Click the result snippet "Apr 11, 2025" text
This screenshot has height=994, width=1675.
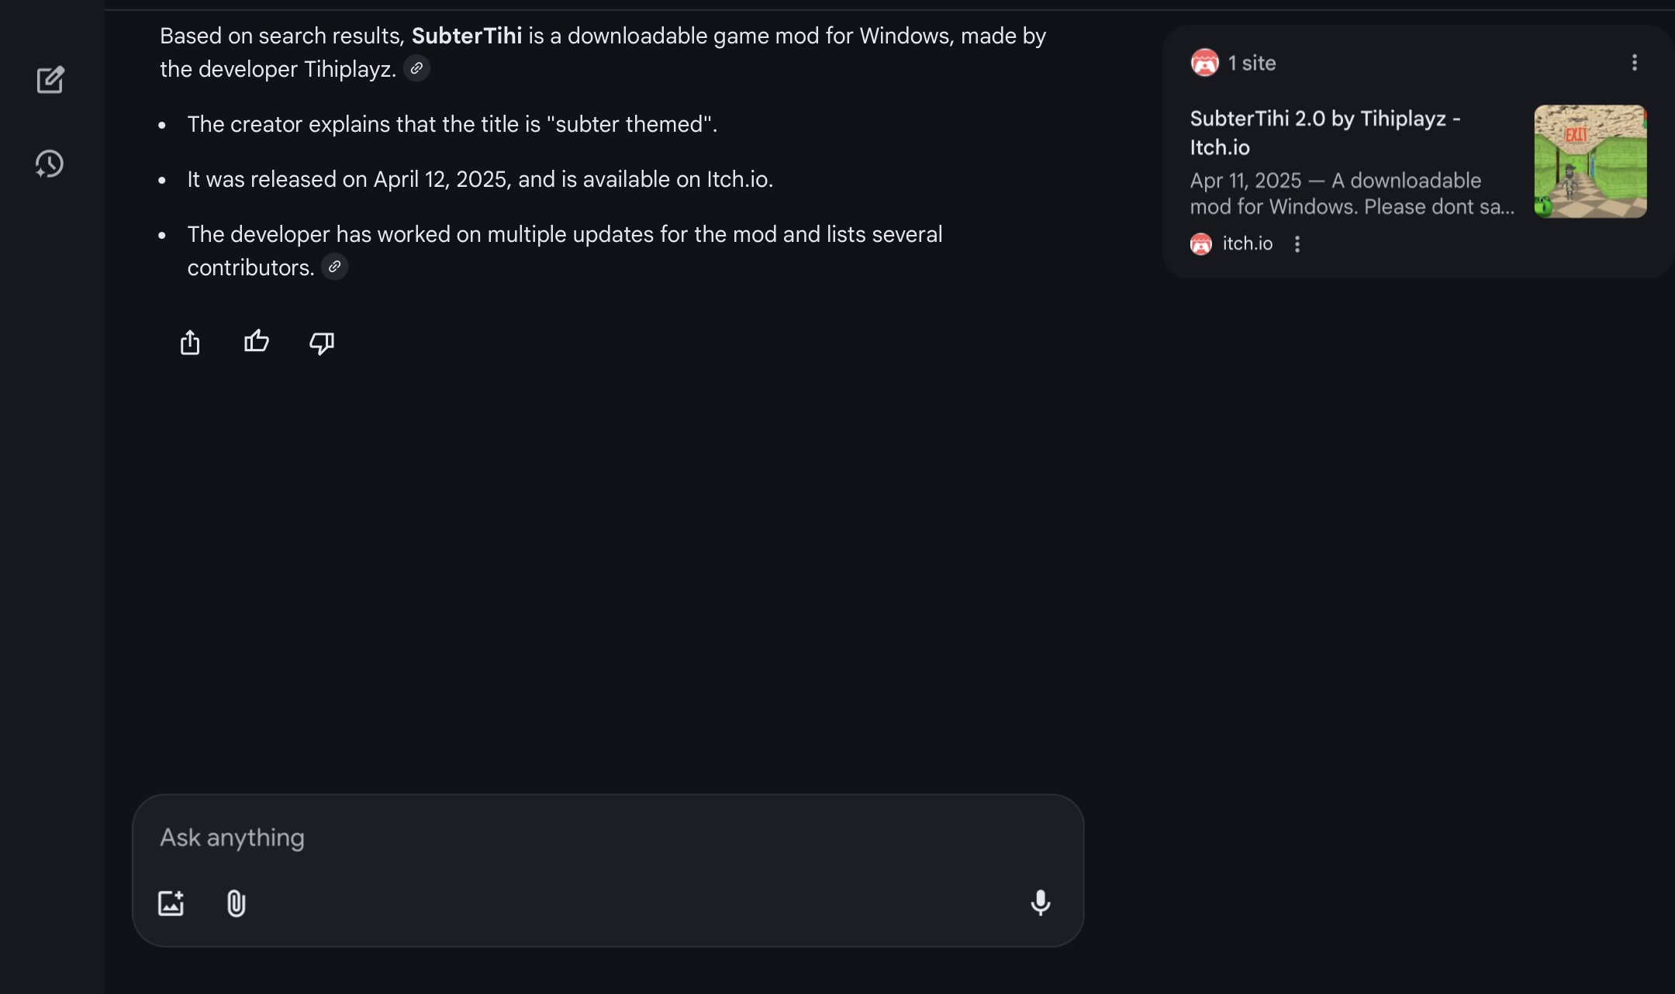click(1245, 181)
